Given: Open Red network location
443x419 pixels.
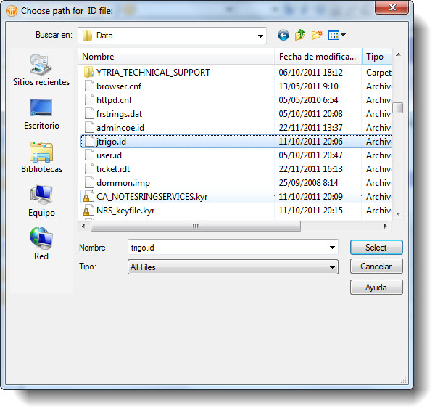Looking at the screenshot, I should (x=41, y=244).
